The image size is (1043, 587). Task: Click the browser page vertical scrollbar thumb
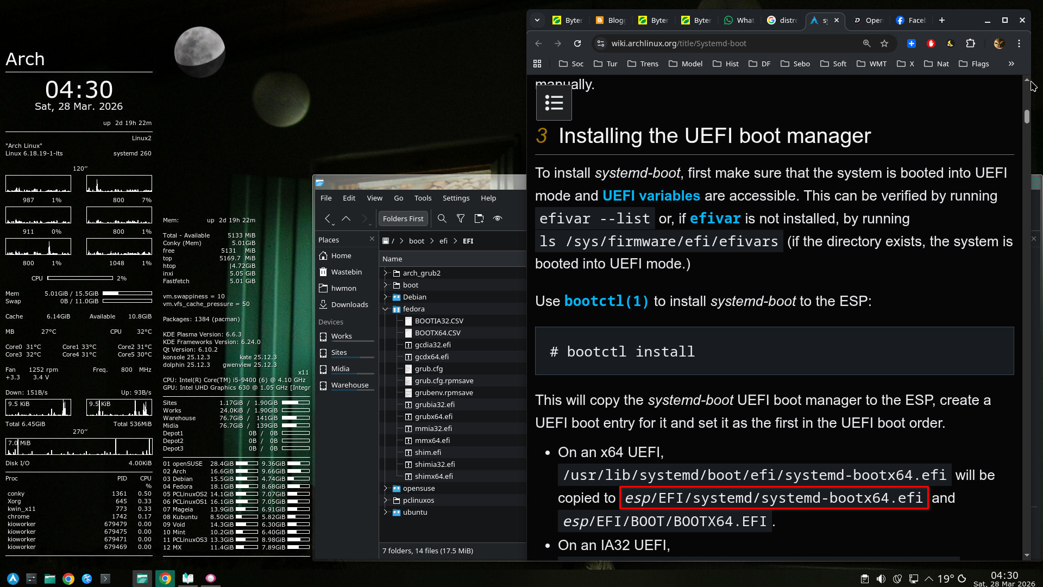pyautogui.click(x=1027, y=116)
